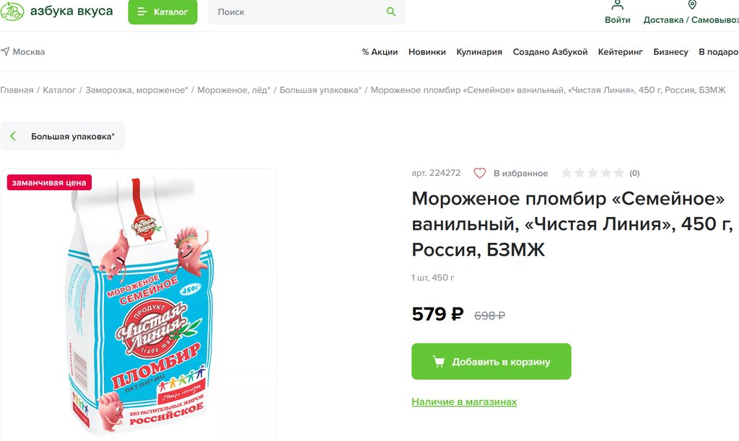Toggle the heart to add to favorites
Screen dimensions: 739x441
click(x=480, y=173)
